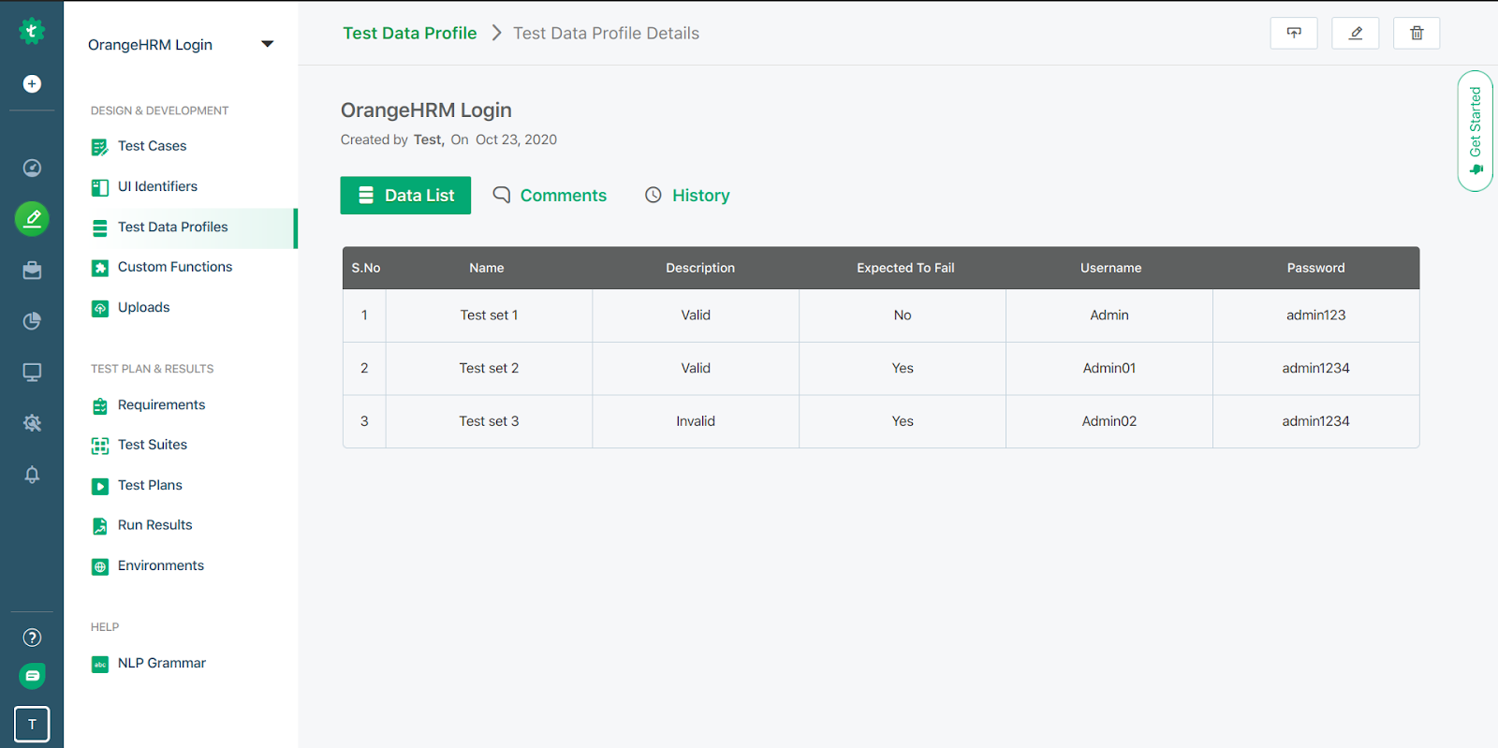Viewport: 1498px width, 748px height.
Task: Open Uploads in sidebar
Action: (x=143, y=307)
